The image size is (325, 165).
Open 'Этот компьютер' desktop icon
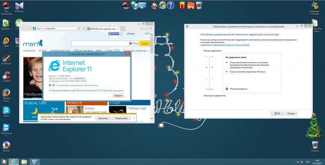tap(6, 8)
